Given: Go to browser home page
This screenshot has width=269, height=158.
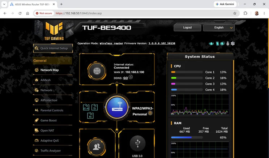Looking at the screenshot, I should pos(27,13).
